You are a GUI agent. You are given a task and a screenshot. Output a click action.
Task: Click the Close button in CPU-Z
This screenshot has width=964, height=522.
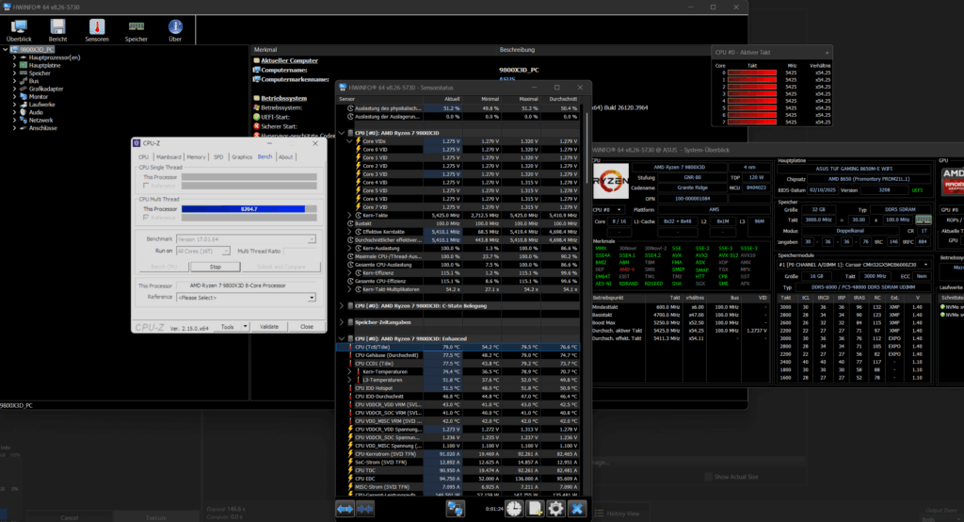click(x=306, y=326)
